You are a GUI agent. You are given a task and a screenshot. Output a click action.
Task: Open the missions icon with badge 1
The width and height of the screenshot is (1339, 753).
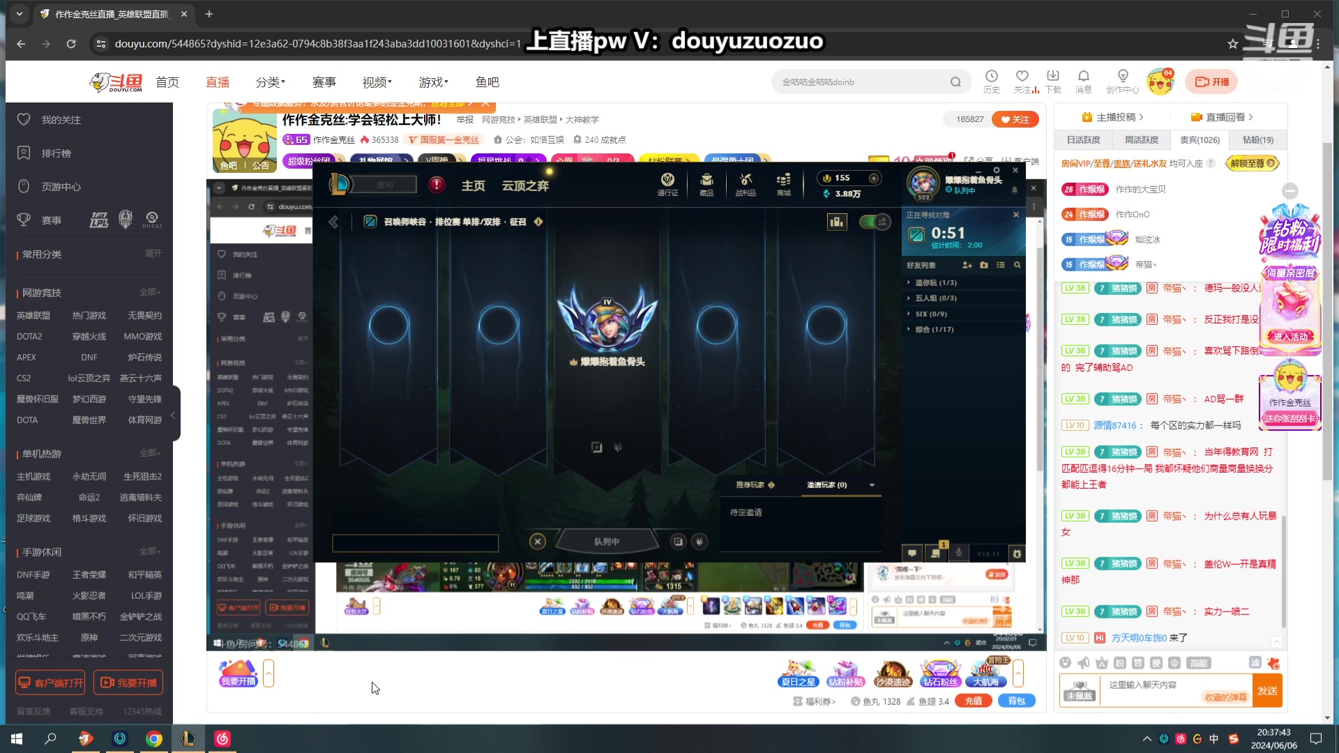(x=936, y=552)
